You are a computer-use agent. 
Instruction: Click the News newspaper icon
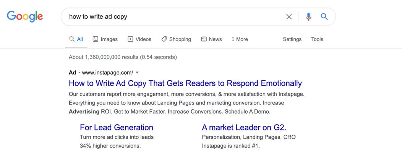[204, 39]
